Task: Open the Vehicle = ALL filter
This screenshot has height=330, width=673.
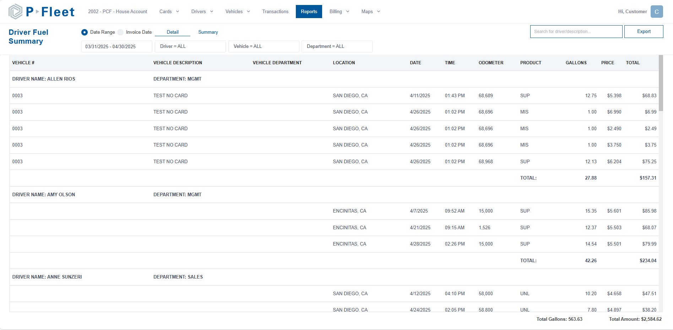Action: (264, 46)
